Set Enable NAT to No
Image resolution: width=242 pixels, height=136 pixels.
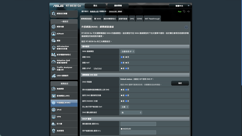[x=126, y=63]
